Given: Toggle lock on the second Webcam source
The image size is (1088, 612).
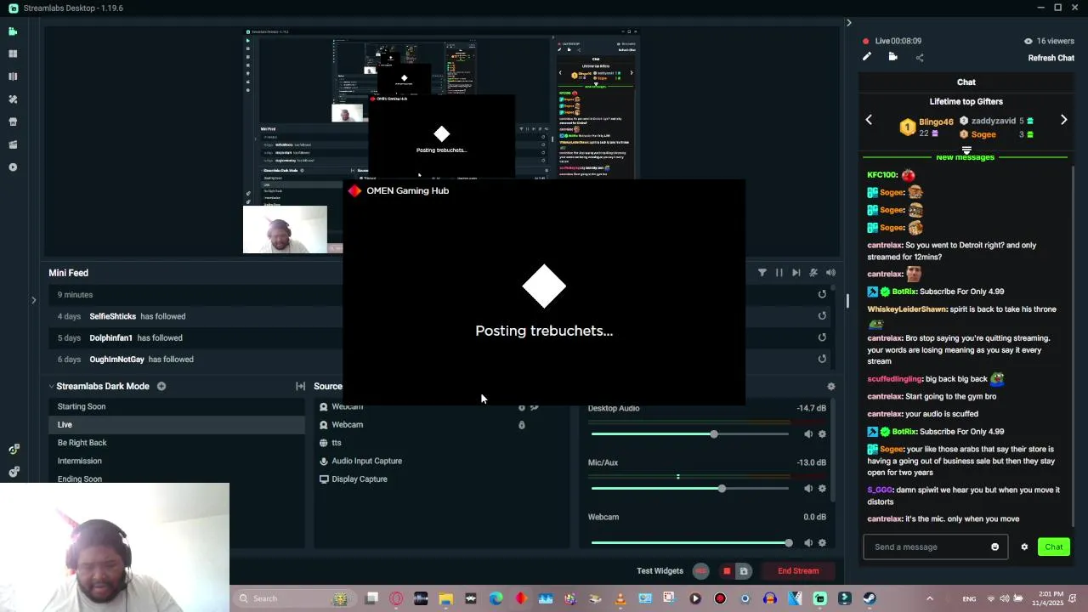Looking at the screenshot, I should [522, 425].
